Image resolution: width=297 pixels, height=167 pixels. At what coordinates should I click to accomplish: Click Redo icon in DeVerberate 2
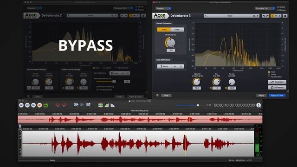(126, 15)
